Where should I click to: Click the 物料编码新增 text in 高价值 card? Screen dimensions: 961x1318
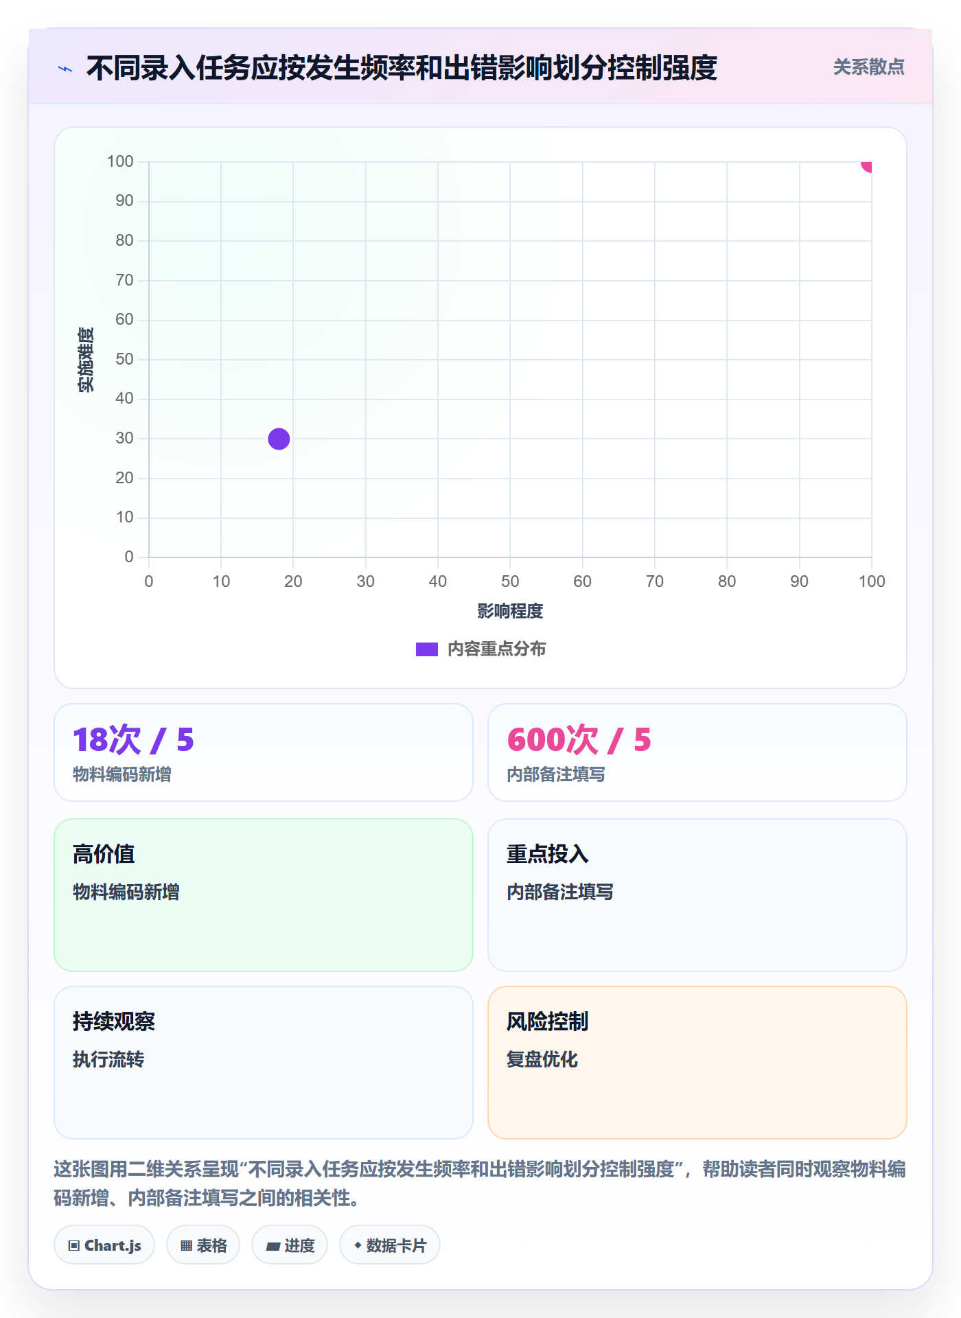point(126,892)
